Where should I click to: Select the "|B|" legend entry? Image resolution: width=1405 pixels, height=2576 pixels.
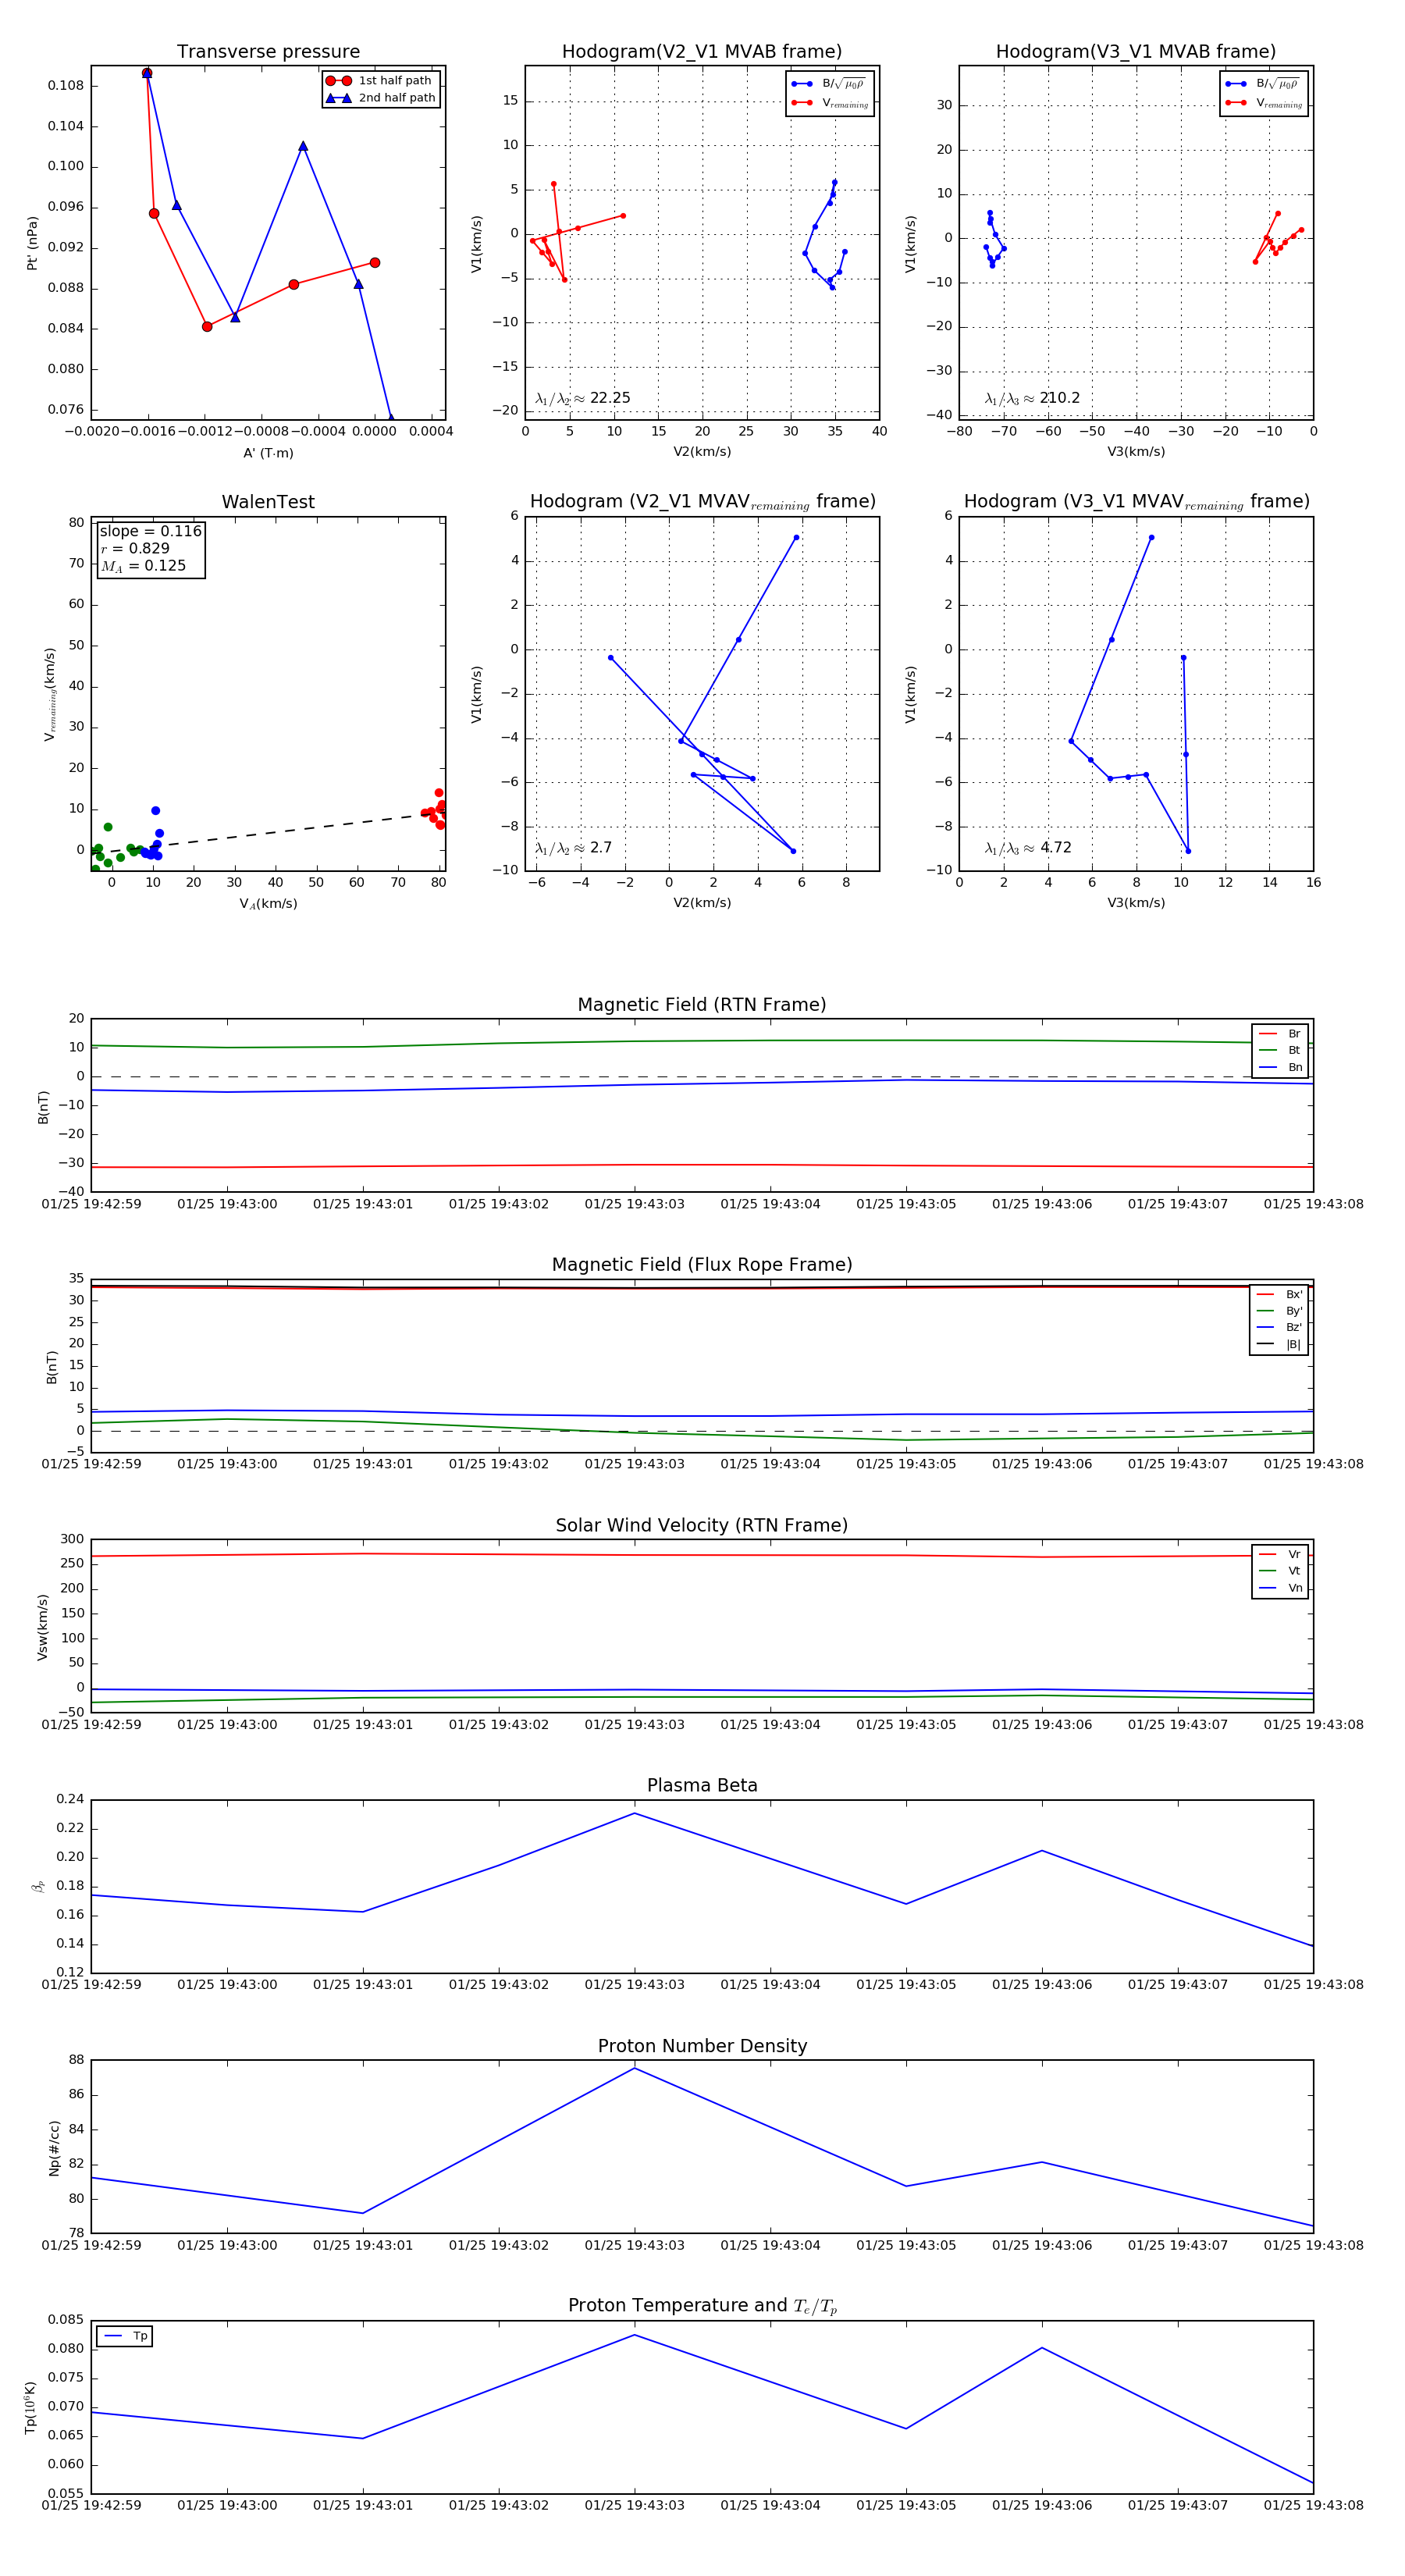click(x=1280, y=1344)
